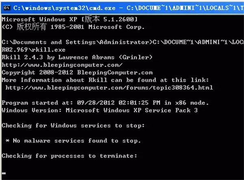Viewport: 244px width, 180px height.
Task: Click the R02.969\rkill.exe path text
Action: 31,49
